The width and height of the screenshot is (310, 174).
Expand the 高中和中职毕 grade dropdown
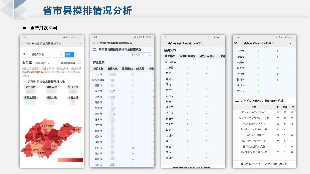point(69,63)
